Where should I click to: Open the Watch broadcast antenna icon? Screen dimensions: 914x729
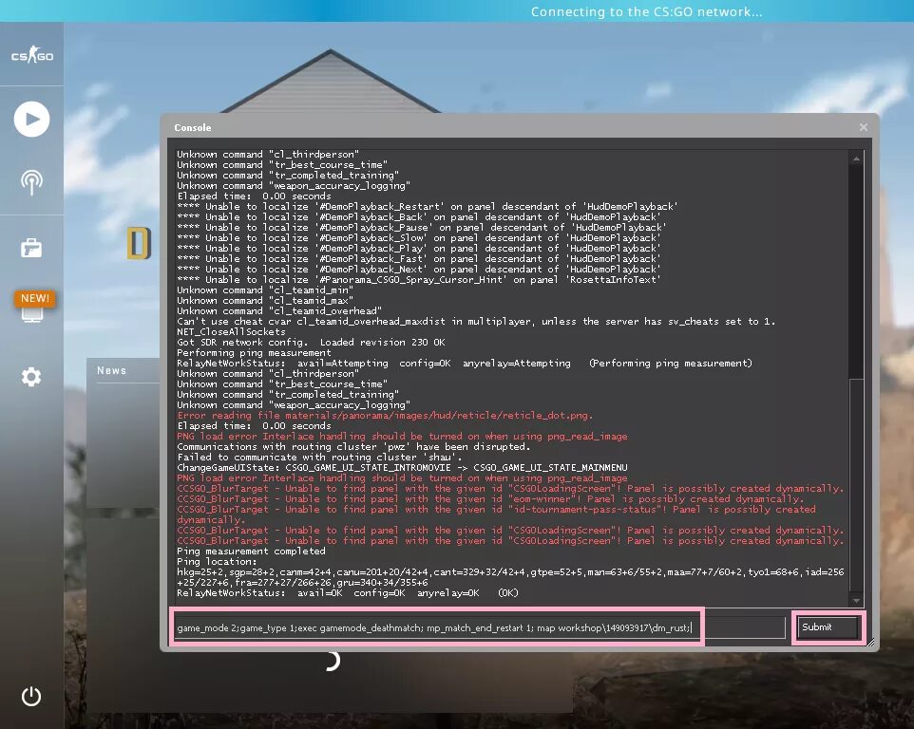(31, 182)
